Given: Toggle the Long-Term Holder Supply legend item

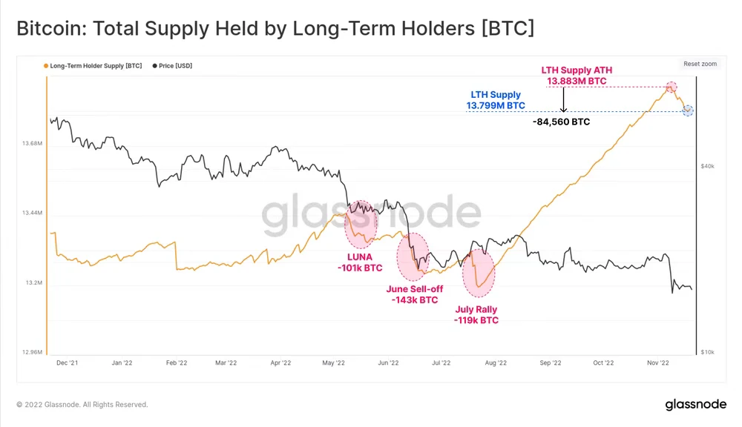Looking at the screenshot, I should 93,66.
